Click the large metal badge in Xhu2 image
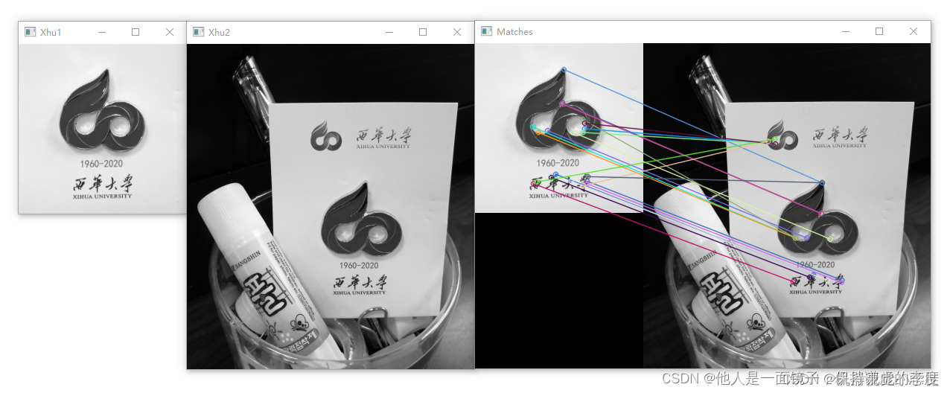This screenshot has width=950, height=393. click(360, 220)
